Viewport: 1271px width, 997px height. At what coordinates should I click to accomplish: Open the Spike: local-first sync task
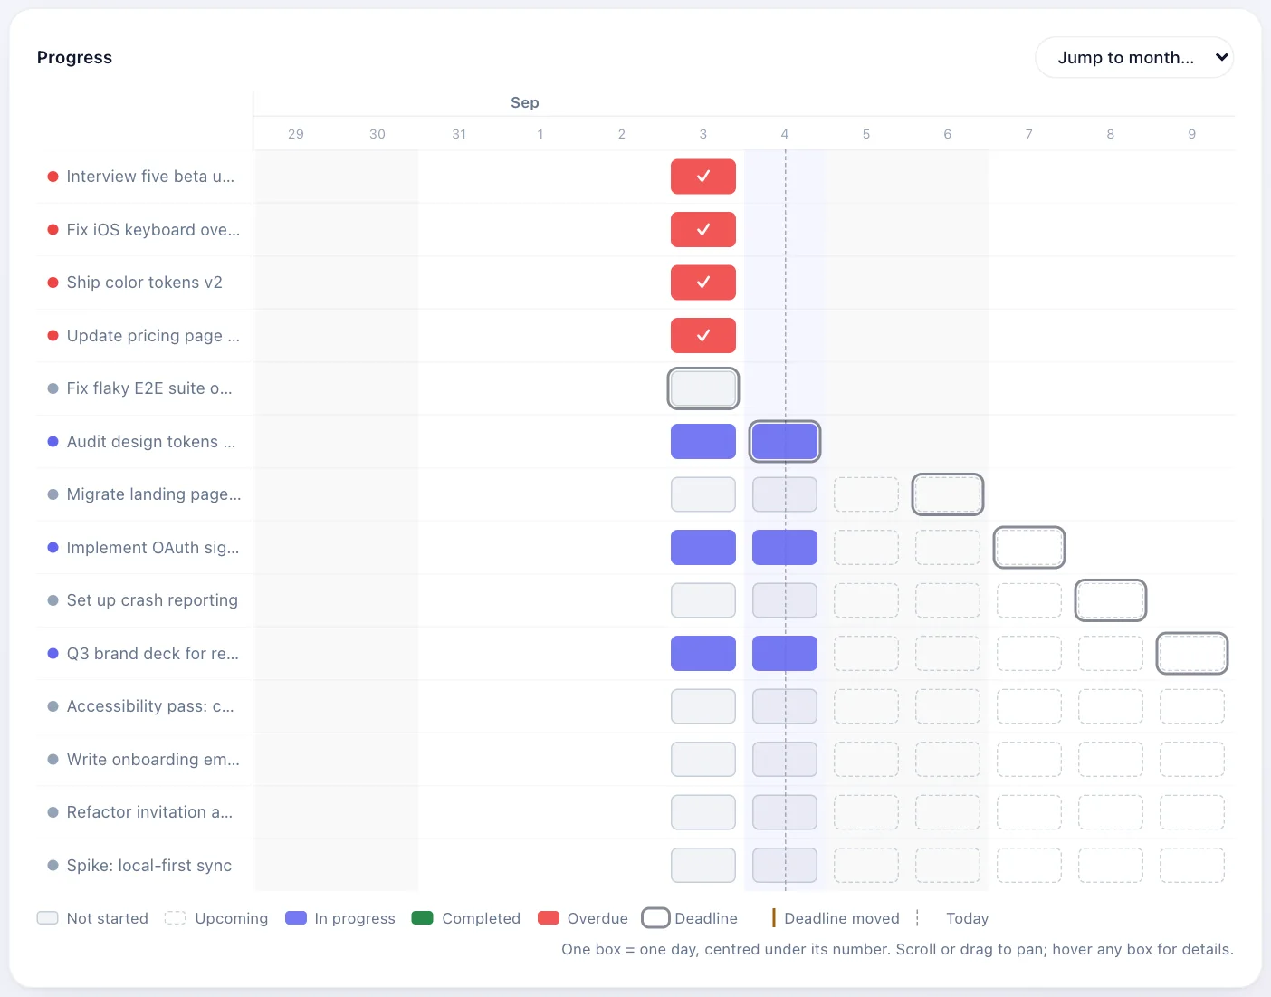(148, 866)
